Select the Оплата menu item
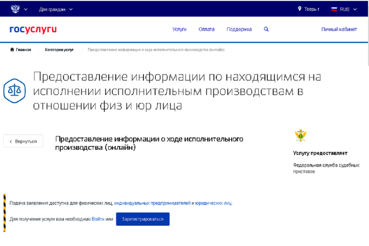This screenshot has width=369, height=246. pos(206,30)
